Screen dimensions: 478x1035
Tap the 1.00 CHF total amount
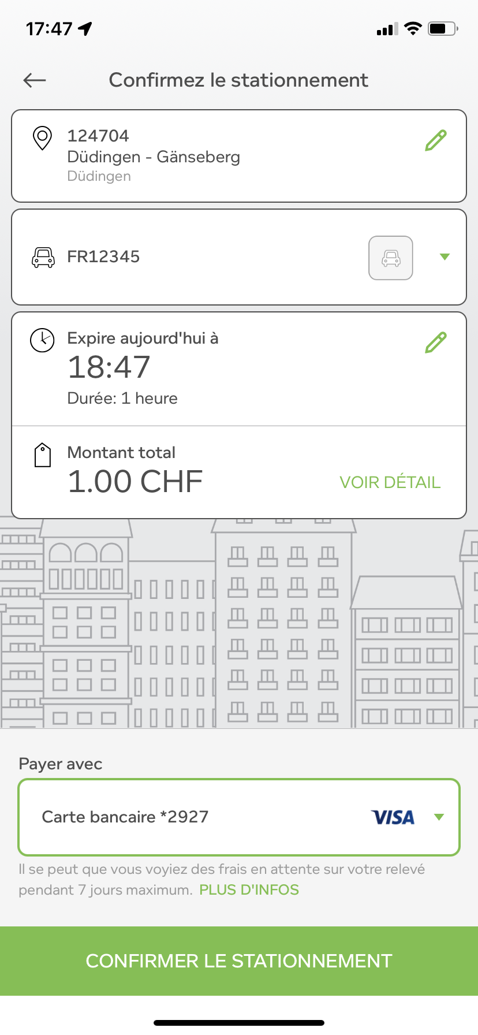135,482
